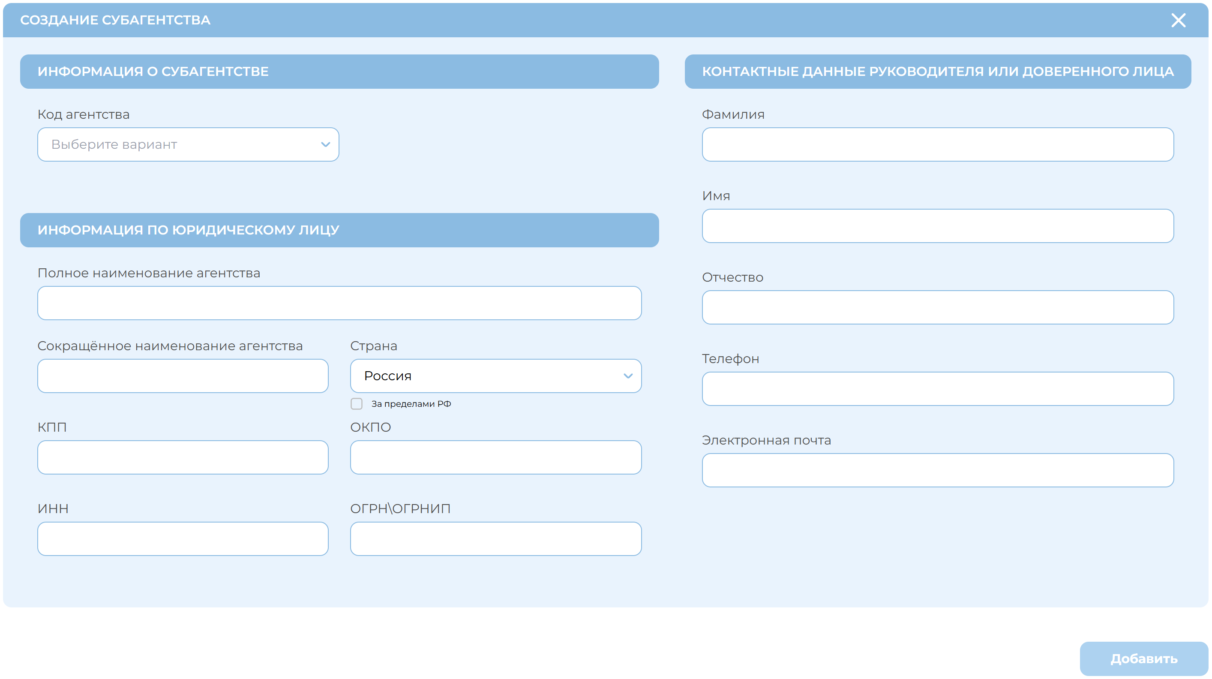Screen dimensions: 1212x679
Task: Click the За пределами РФ label text
Action: point(411,404)
